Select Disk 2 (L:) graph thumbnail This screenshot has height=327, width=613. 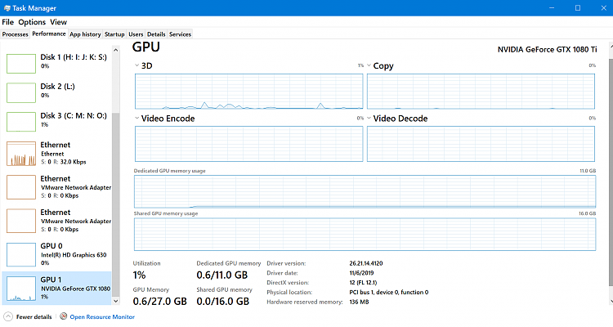point(21,92)
